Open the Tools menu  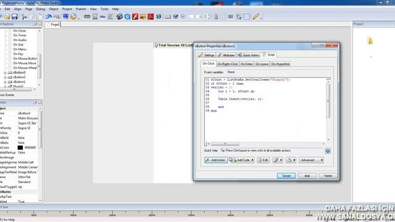coord(104,9)
